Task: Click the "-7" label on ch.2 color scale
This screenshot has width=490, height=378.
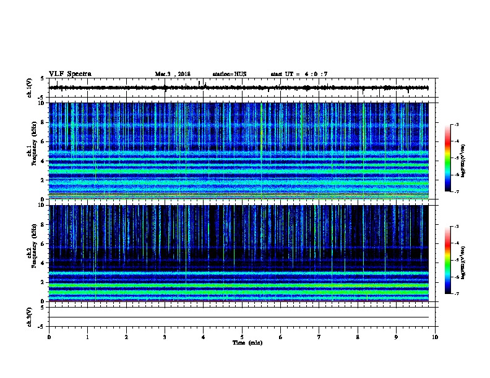Action: tap(456, 294)
